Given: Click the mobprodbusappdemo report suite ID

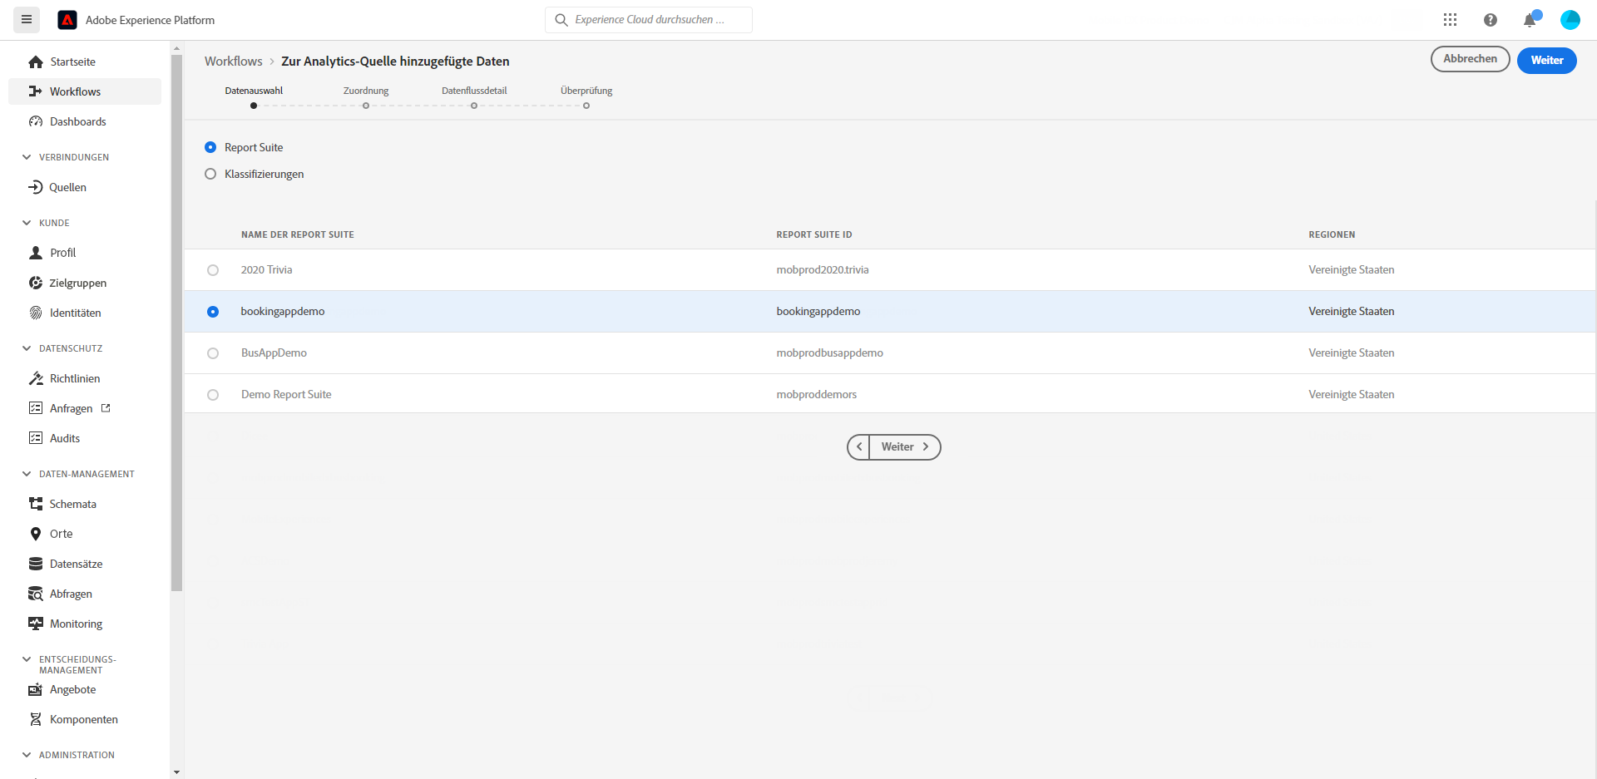Looking at the screenshot, I should click(830, 353).
